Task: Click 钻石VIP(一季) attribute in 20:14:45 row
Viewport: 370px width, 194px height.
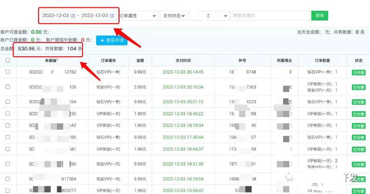Action: click(x=108, y=72)
